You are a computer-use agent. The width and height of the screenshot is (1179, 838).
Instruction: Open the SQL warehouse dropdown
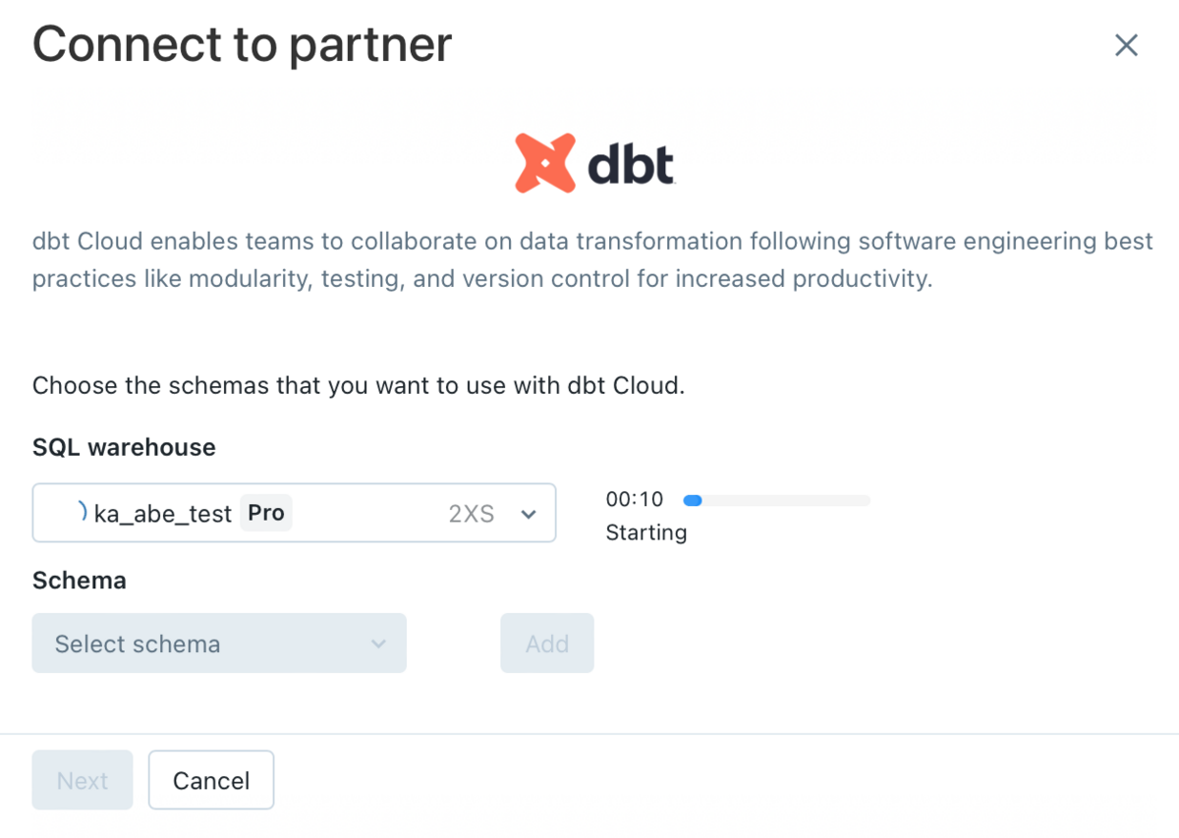pos(295,513)
